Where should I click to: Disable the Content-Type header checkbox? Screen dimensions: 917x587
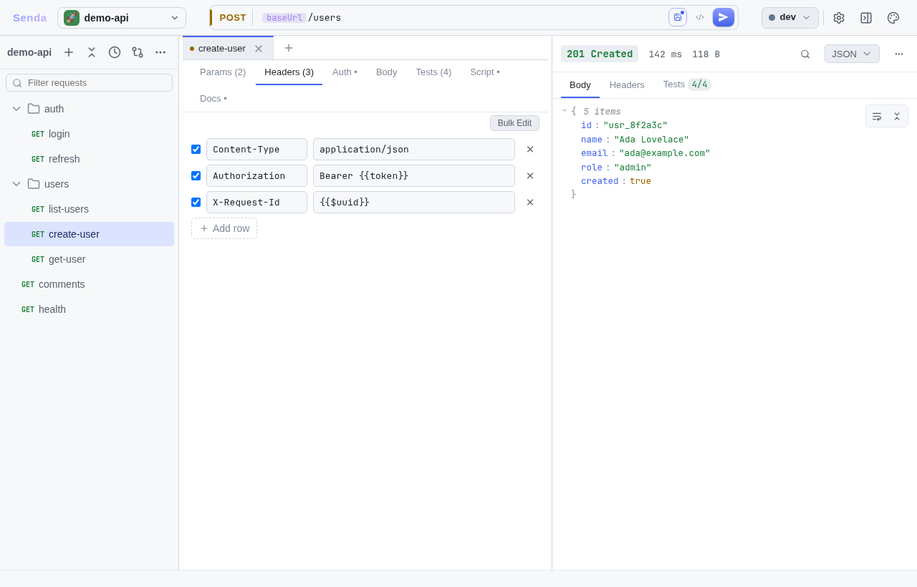coord(196,150)
